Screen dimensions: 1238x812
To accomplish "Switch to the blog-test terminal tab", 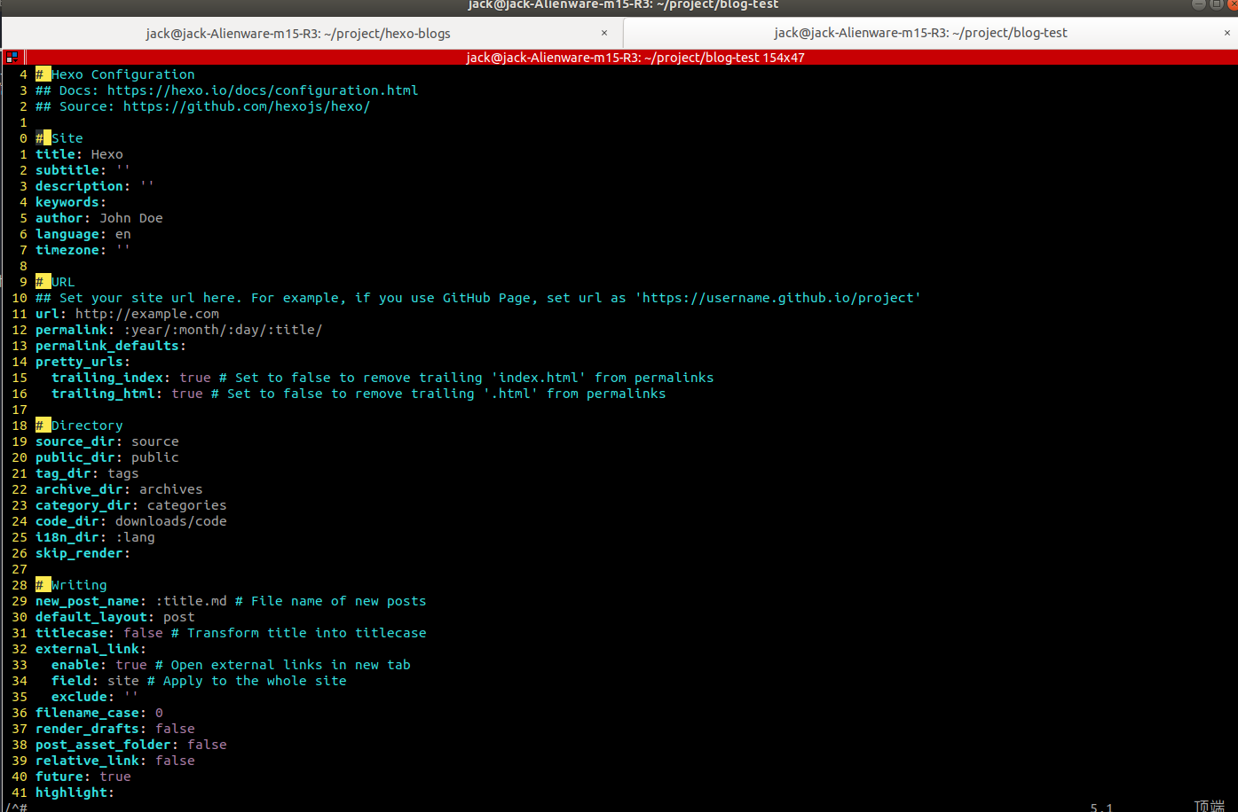I will 920,33.
